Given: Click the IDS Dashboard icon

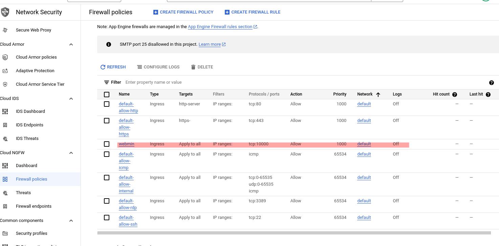Looking at the screenshot, I should click(5, 111).
